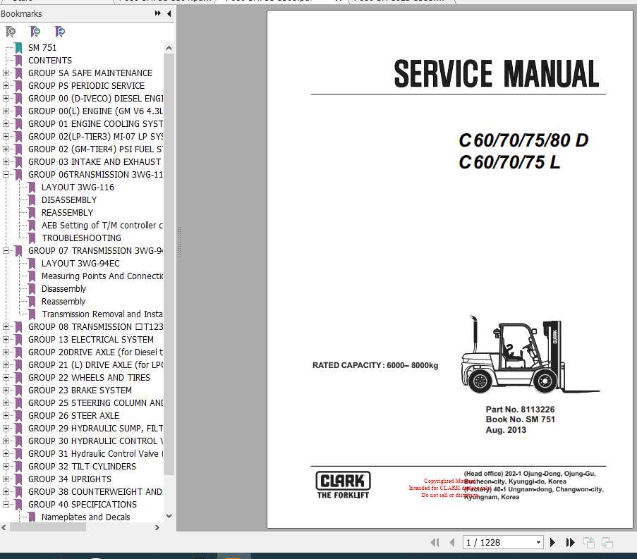Expand GROUP 13 ELECTRICAL SYSTEM bookmark
The width and height of the screenshot is (637, 559).
pyautogui.click(x=6, y=339)
